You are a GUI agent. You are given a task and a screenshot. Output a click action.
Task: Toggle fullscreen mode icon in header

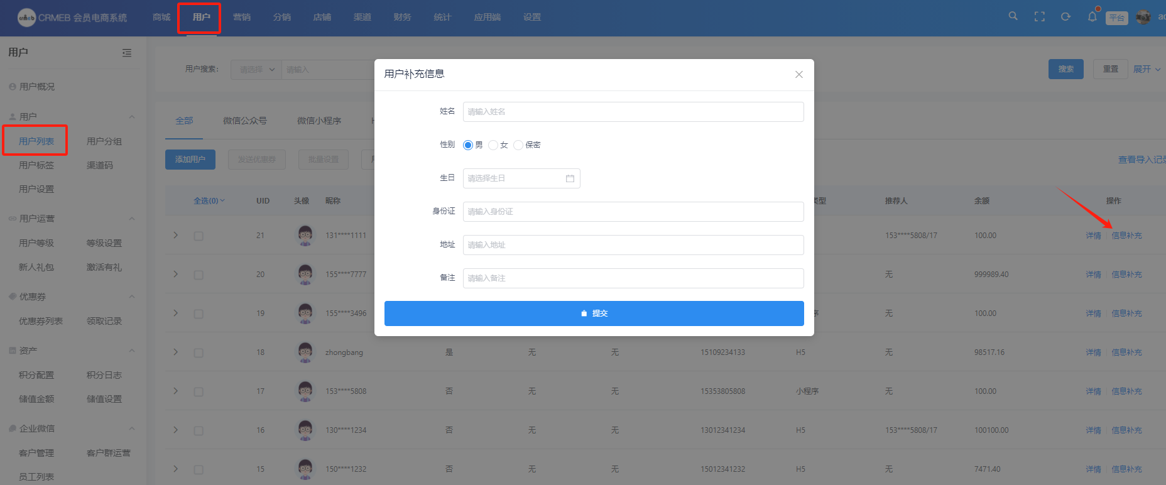click(x=1040, y=17)
